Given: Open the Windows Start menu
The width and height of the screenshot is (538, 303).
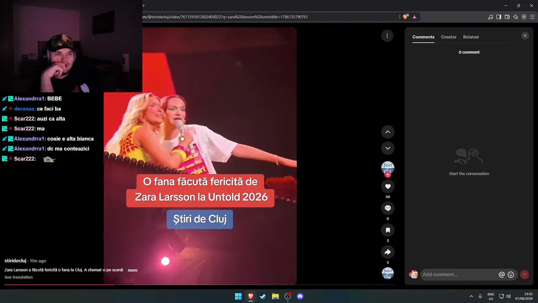Looking at the screenshot, I should pos(238,296).
